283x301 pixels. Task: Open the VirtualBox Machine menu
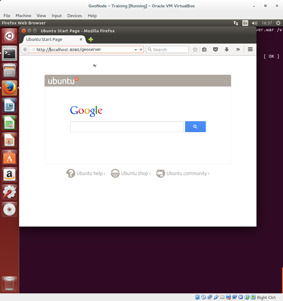24,16
